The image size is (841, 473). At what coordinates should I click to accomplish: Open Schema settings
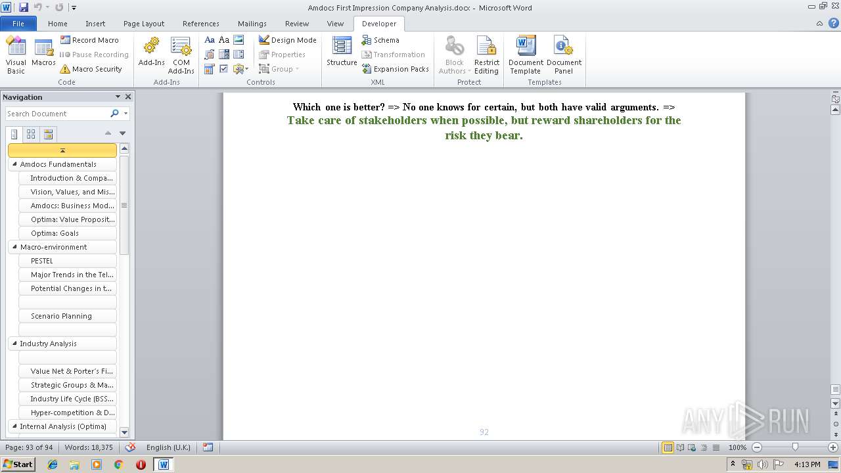[380, 40]
